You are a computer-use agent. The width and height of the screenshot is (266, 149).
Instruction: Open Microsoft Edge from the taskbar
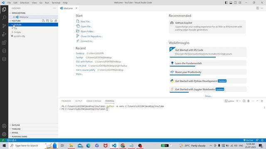click(89, 145)
